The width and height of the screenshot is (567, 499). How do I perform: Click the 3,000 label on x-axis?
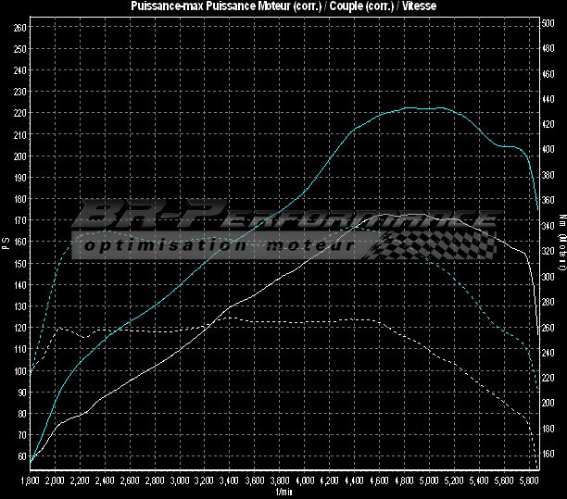180,482
